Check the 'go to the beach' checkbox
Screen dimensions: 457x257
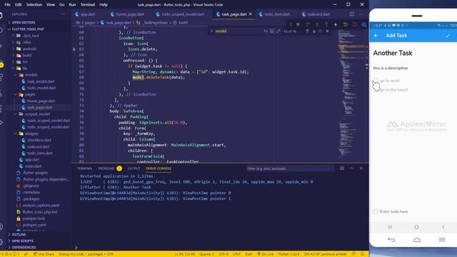(376, 90)
